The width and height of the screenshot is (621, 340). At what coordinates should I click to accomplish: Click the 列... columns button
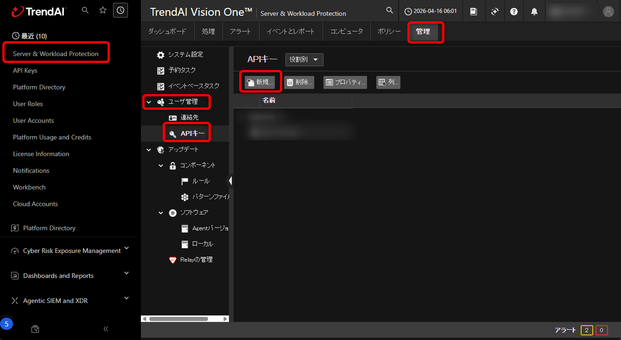388,82
